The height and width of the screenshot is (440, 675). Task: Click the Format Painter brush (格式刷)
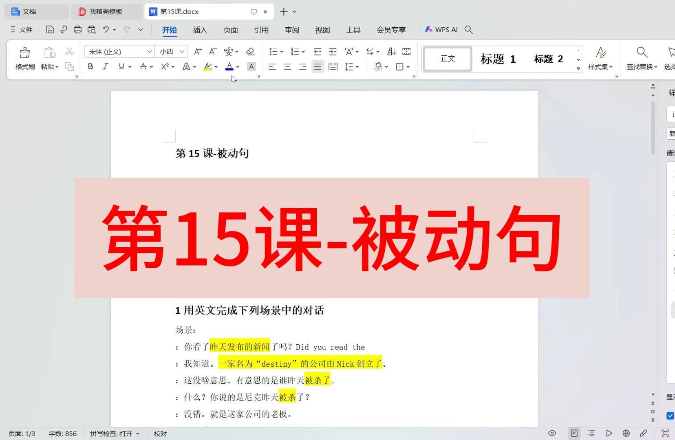tap(25, 59)
